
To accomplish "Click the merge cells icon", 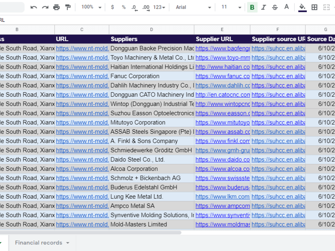I will [326, 7].
